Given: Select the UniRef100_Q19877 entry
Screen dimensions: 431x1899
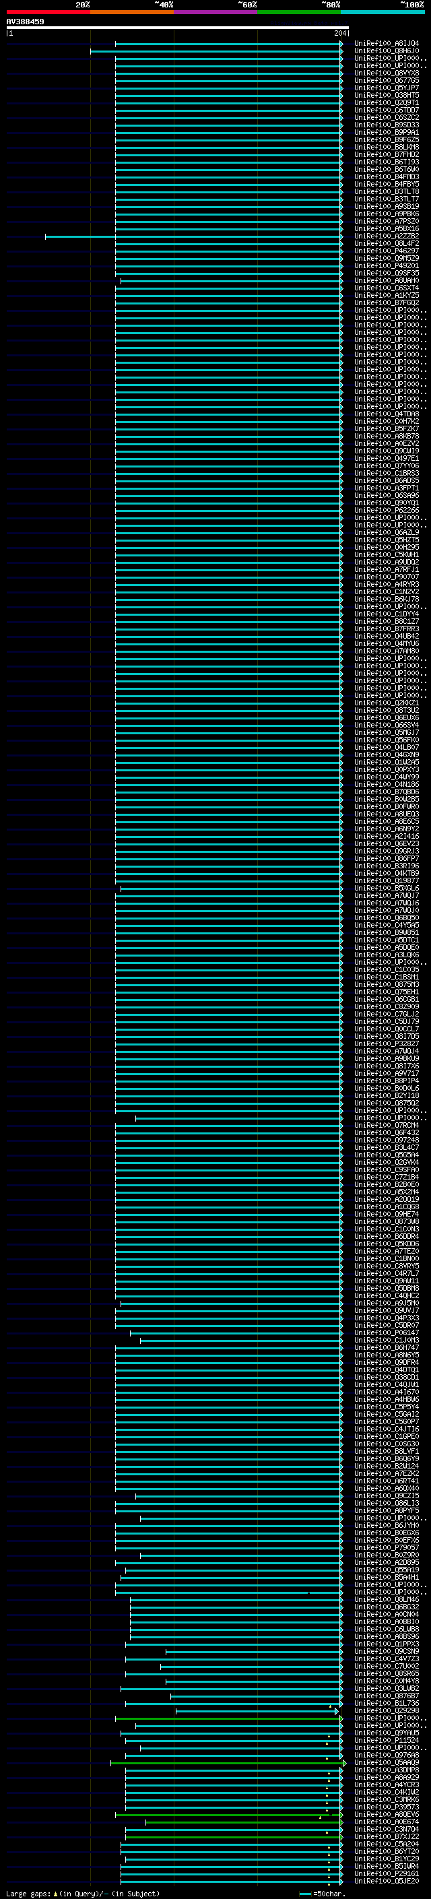Looking at the screenshot, I should click(x=387, y=881).
